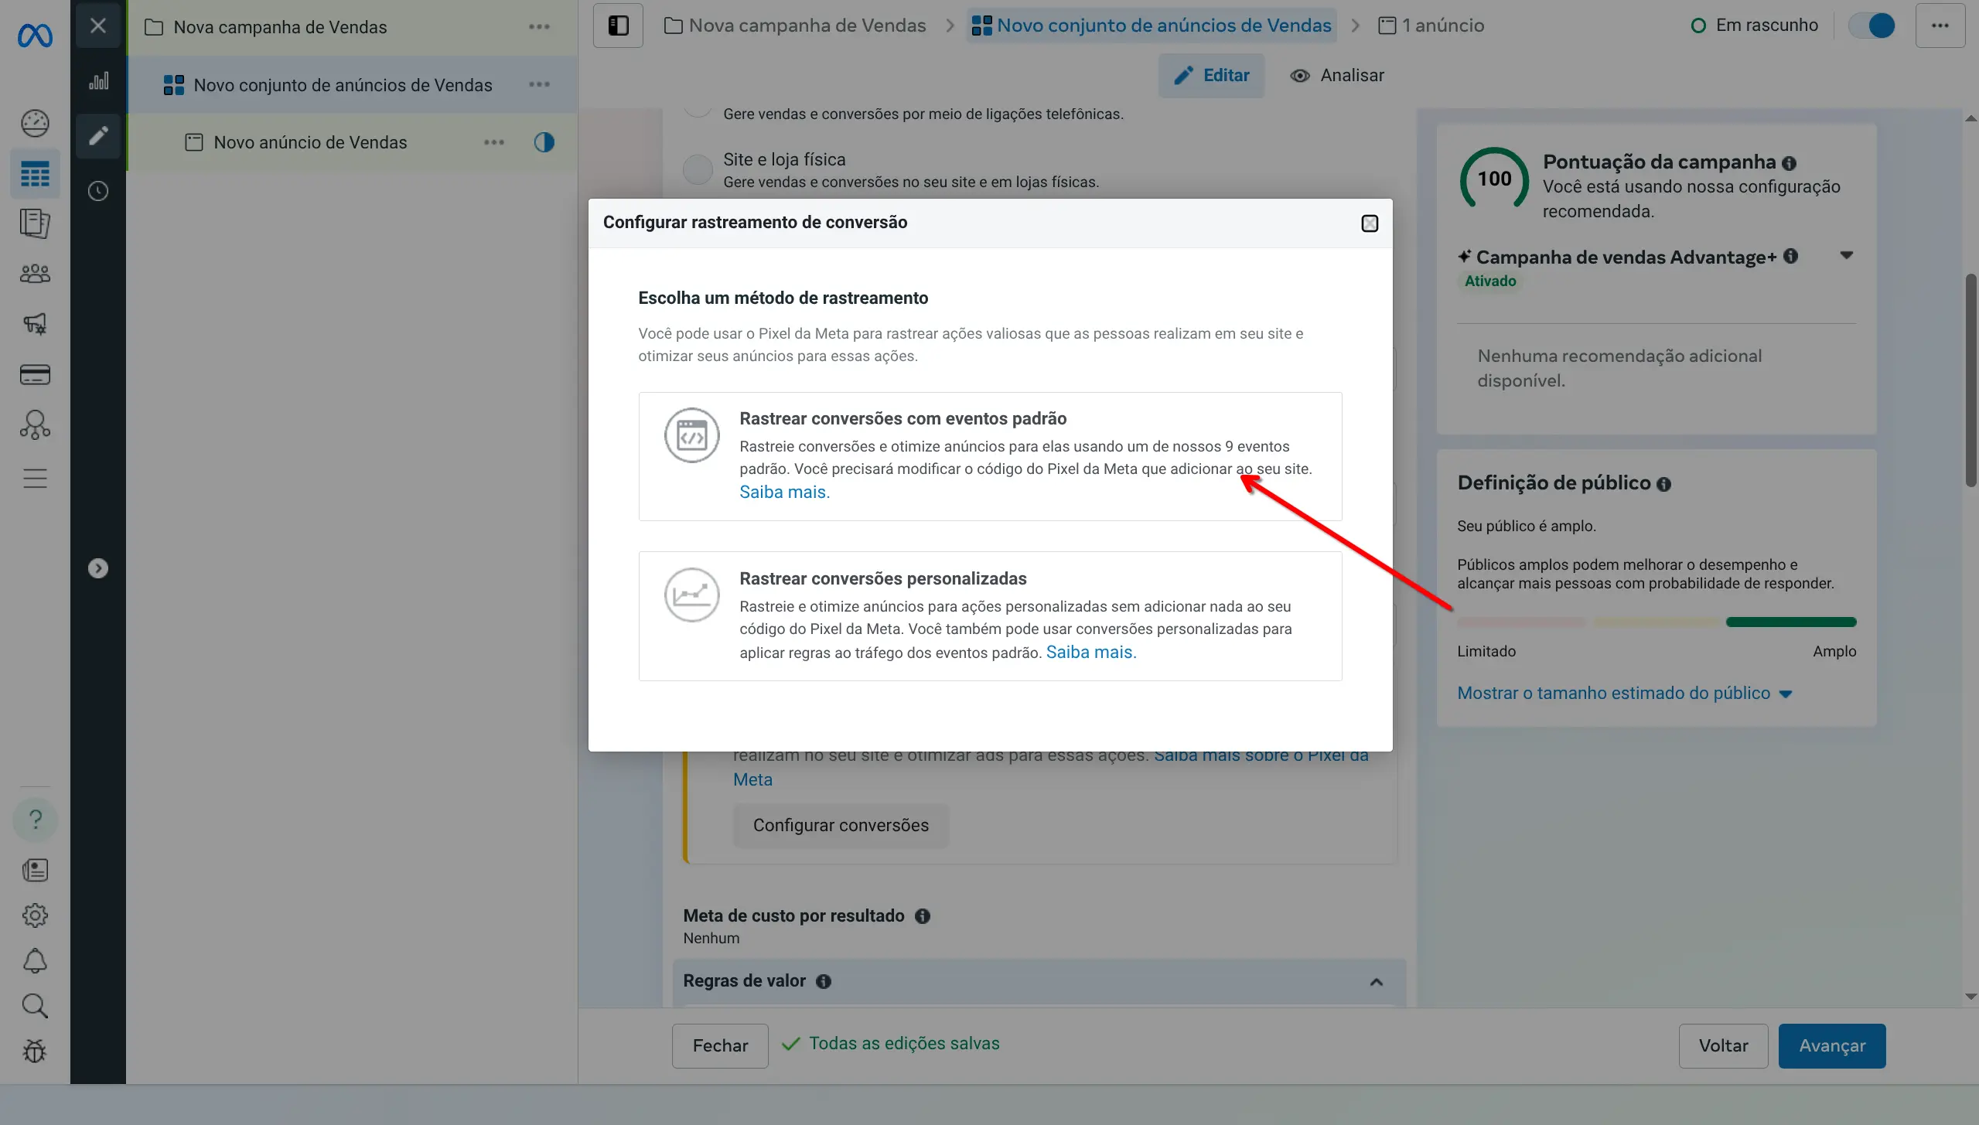The width and height of the screenshot is (1979, 1125).
Task: Click the Voltar button
Action: coord(1723,1046)
